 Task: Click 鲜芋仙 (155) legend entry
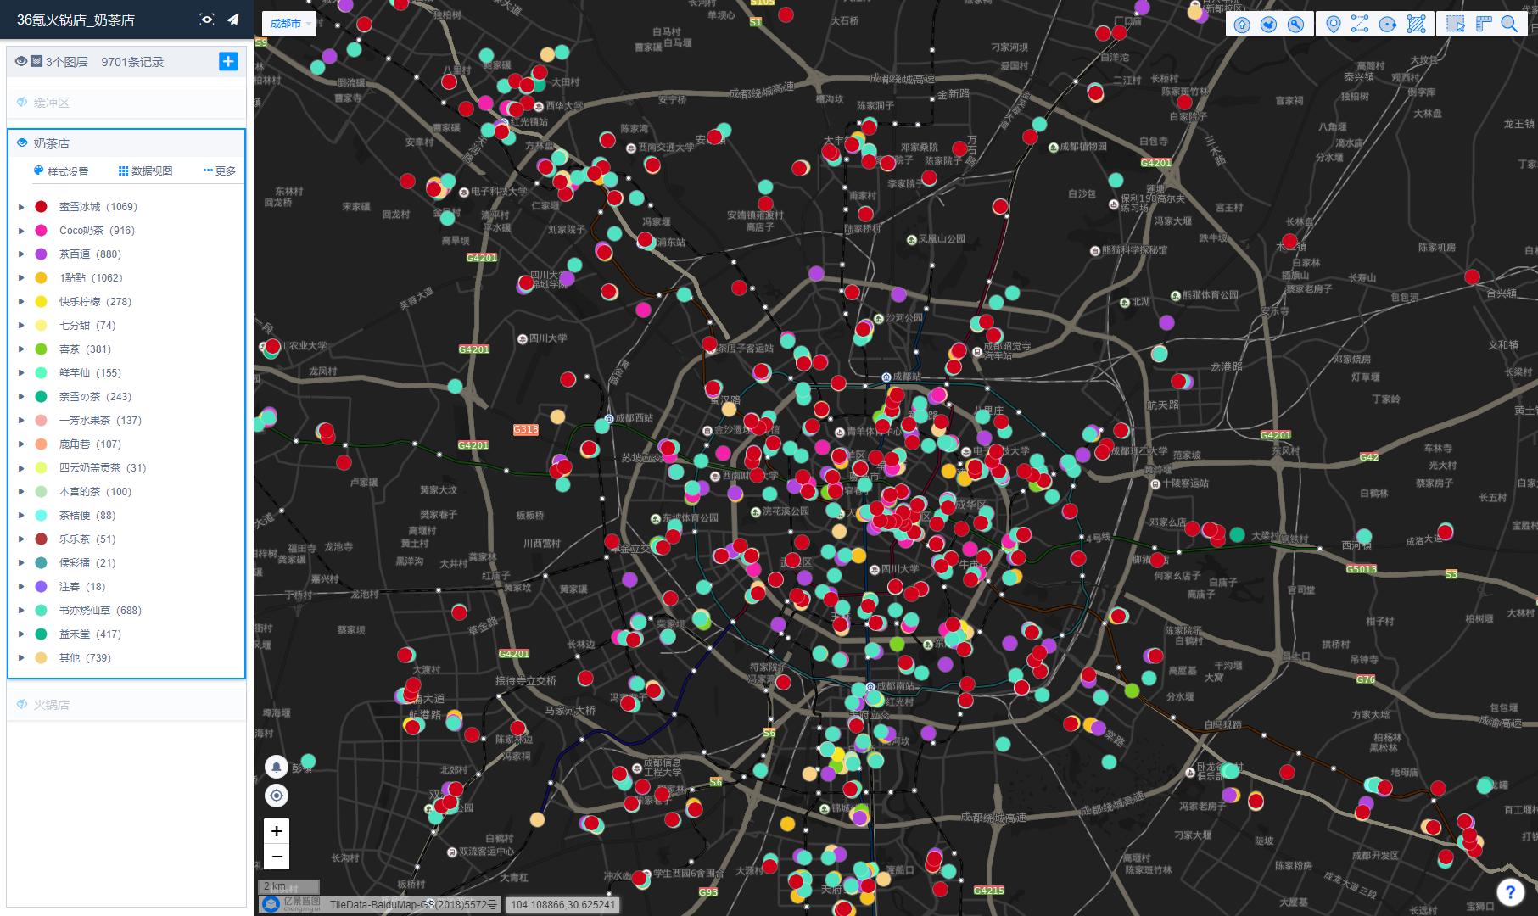[90, 373]
